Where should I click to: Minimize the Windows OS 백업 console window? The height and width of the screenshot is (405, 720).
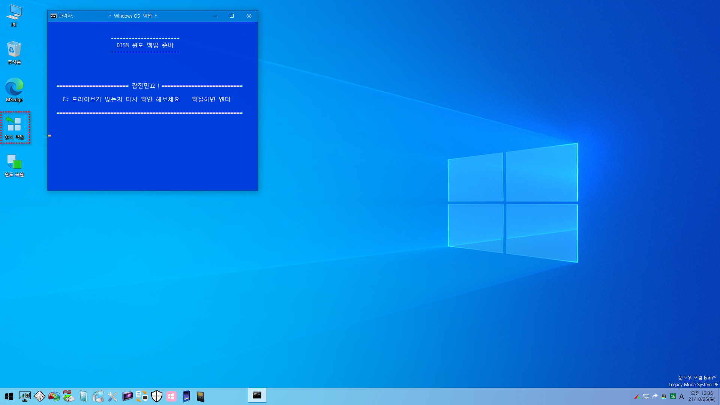(x=215, y=16)
